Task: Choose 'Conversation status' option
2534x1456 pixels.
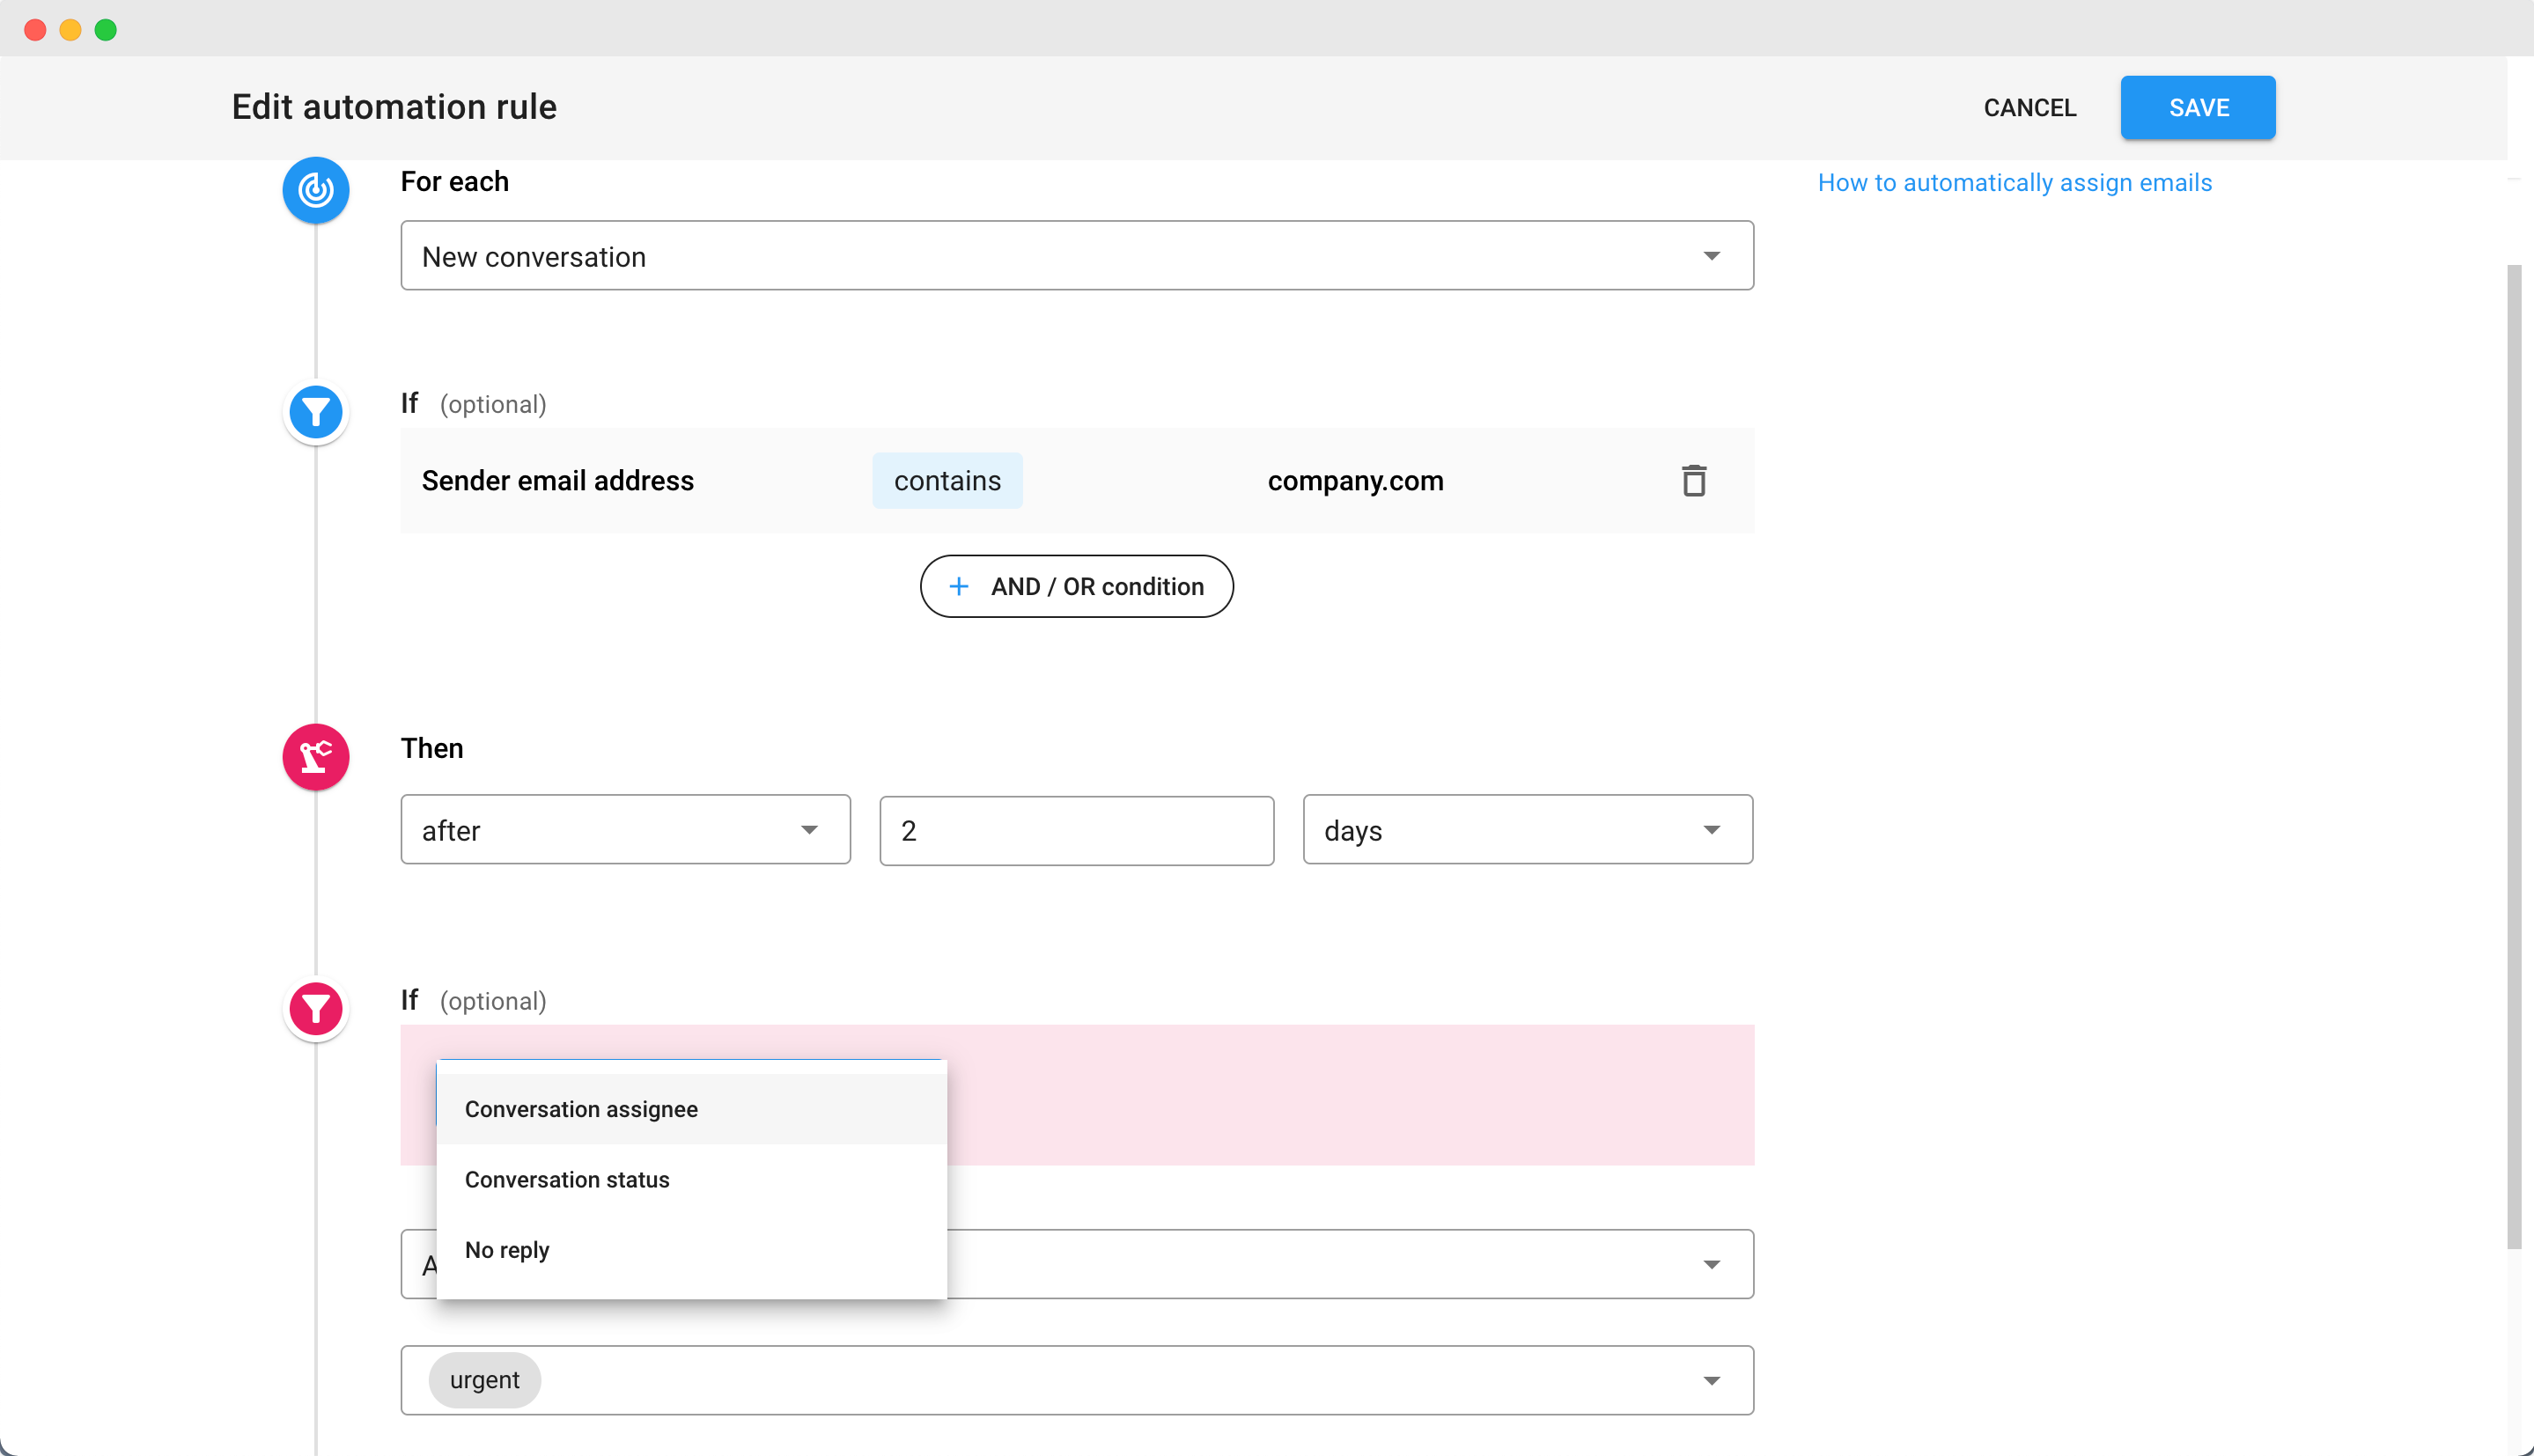Action: [691, 1180]
